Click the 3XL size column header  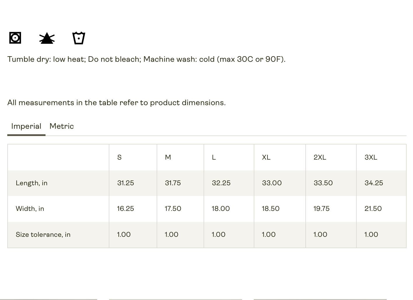(371, 157)
